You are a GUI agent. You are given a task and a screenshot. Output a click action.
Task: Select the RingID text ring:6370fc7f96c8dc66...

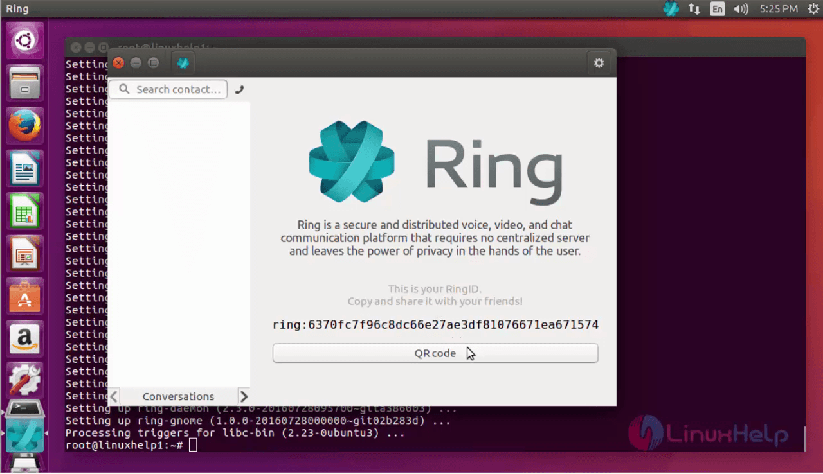tap(435, 325)
